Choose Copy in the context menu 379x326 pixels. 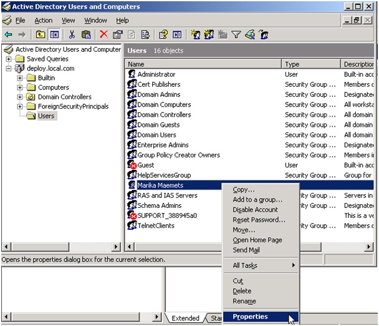[261, 189]
